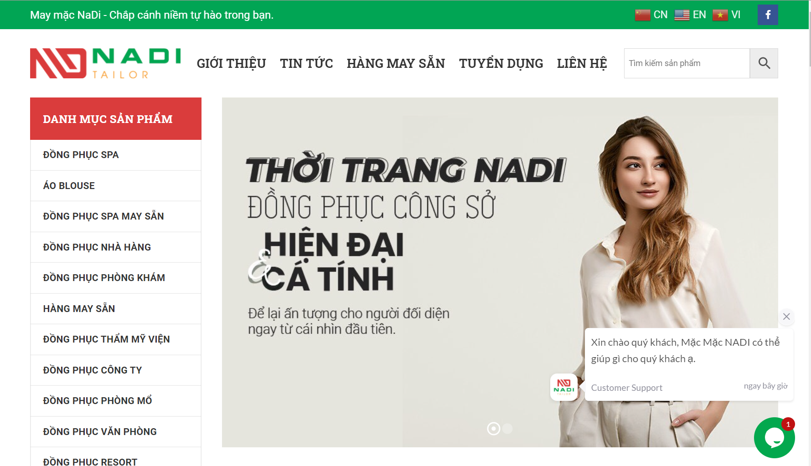Focus the Tìm kiếm sản phẩm field
Screen dimensions: 811x466
(687, 63)
